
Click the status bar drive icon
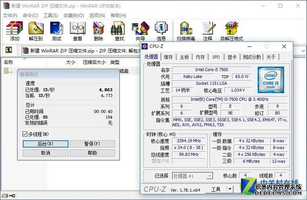5,196
